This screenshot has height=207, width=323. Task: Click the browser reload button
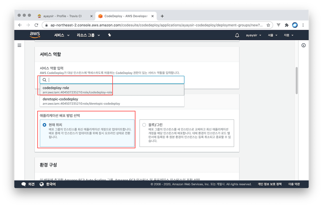(37, 25)
